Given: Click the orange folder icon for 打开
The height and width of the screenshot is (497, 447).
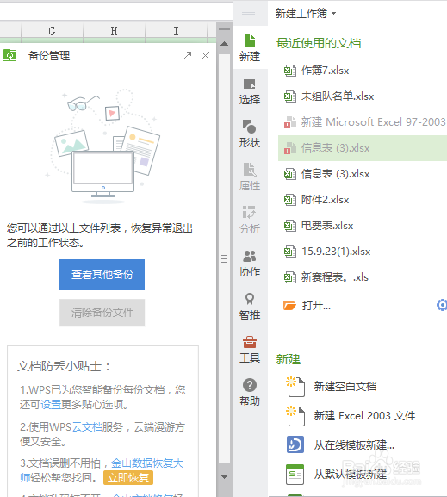Looking at the screenshot, I should (289, 305).
